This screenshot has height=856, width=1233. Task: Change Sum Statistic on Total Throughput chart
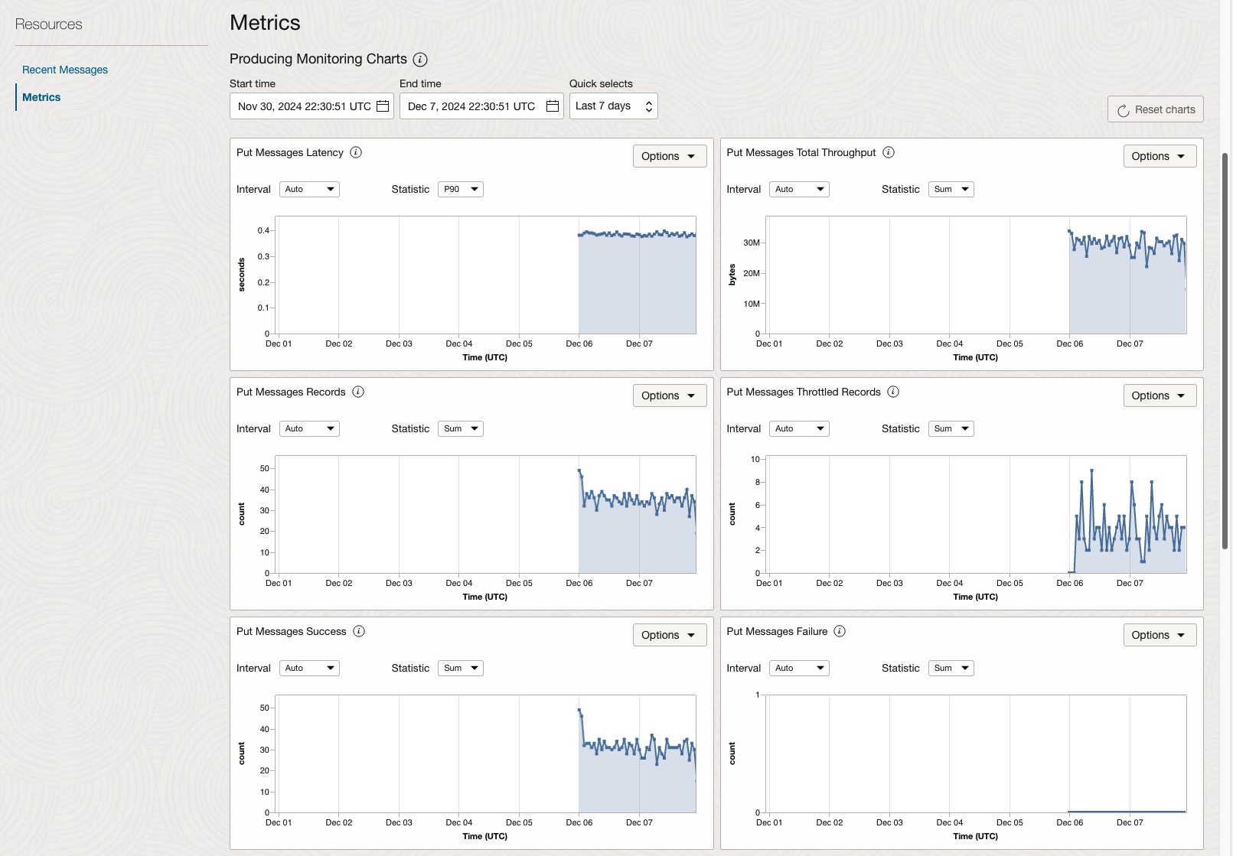[951, 189]
